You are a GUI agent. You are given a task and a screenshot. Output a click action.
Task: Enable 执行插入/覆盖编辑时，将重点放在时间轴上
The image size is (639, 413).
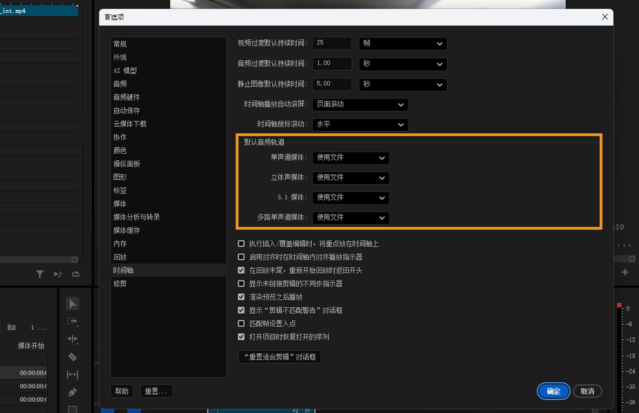[241, 244]
